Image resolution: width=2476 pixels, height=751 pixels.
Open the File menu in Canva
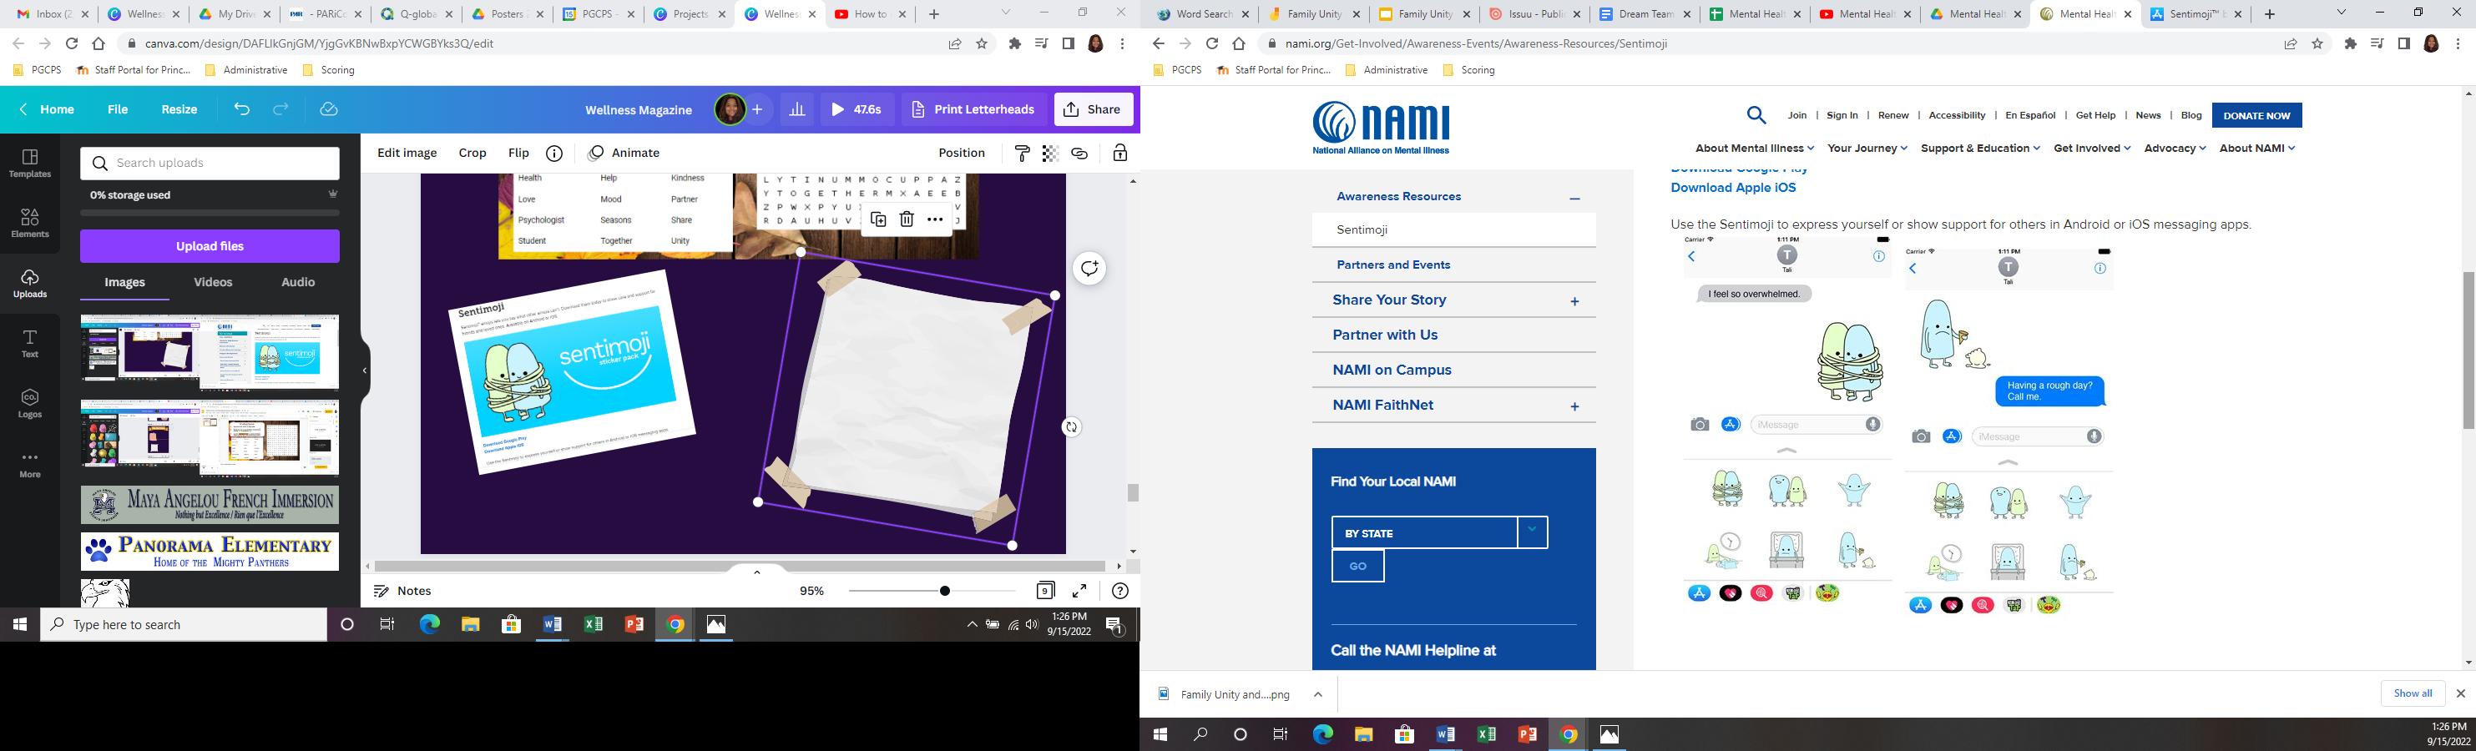point(119,109)
